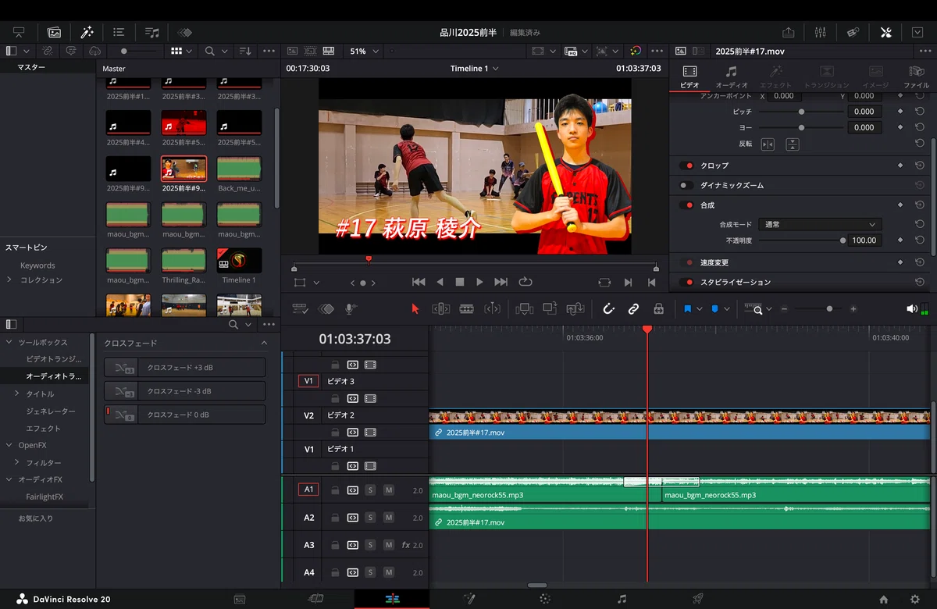Open the Media Pool icon in top toolbar
937x609 pixels.
[x=54, y=32]
